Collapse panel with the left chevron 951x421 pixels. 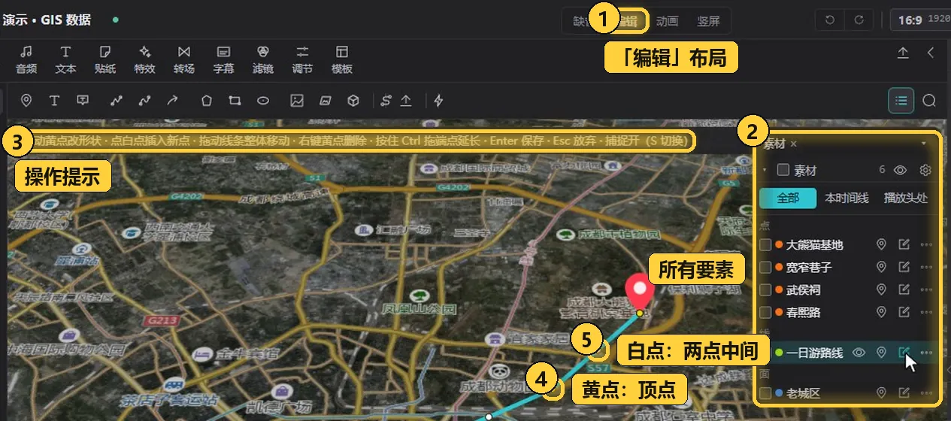tap(930, 53)
